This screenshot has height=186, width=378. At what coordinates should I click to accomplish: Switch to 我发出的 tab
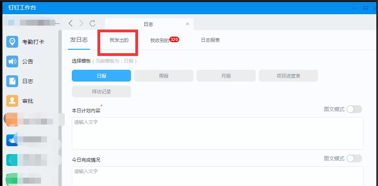coord(119,41)
